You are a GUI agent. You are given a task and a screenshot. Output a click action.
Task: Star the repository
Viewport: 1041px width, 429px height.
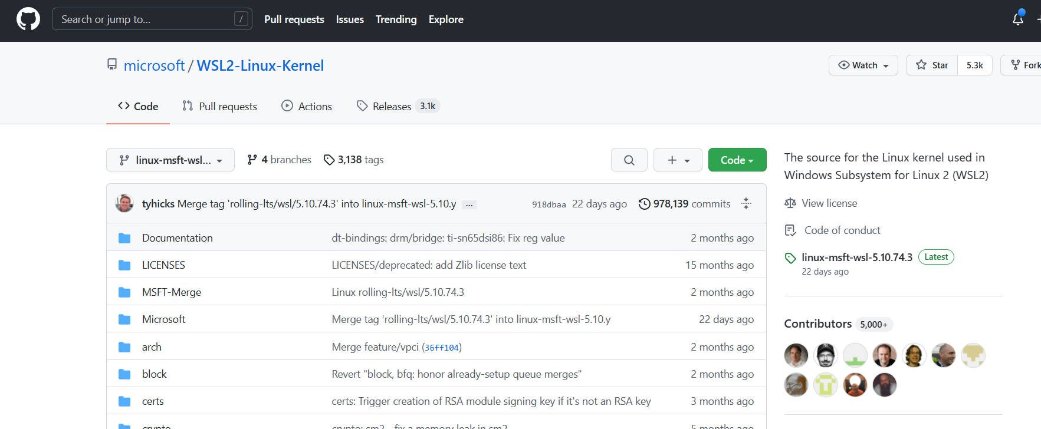(x=932, y=65)
